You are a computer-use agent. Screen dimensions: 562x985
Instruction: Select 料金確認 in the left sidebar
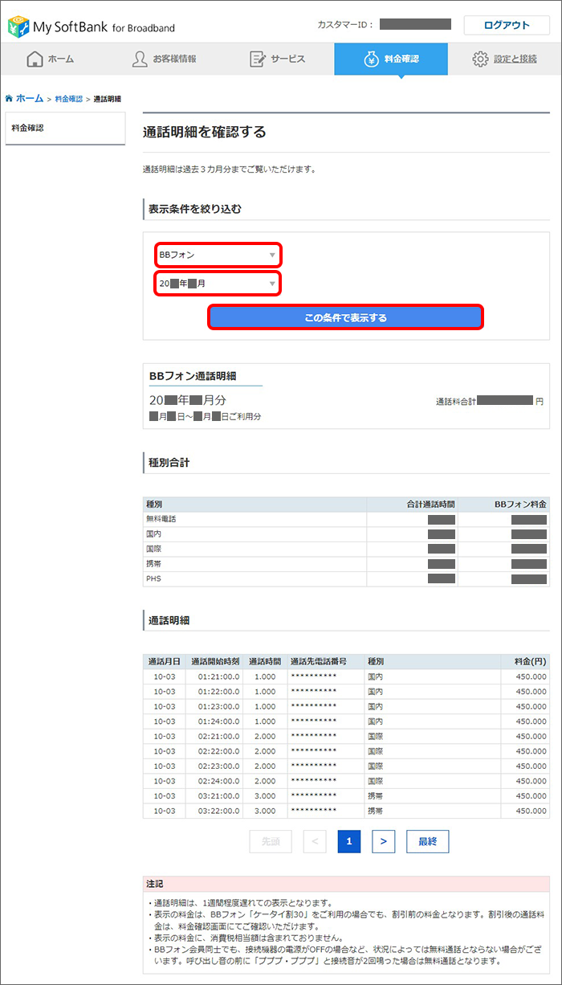pos(65,129)
